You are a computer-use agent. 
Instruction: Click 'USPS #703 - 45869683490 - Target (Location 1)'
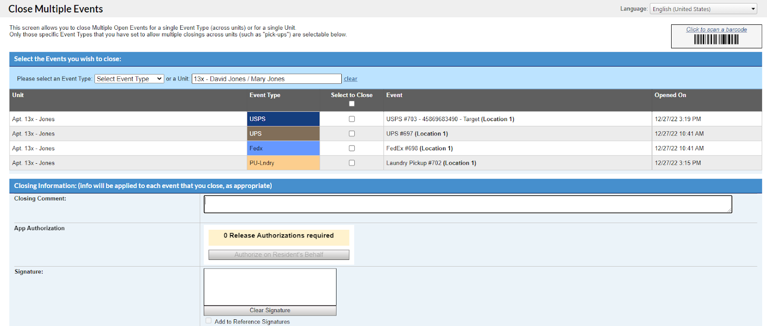[450, 119]
